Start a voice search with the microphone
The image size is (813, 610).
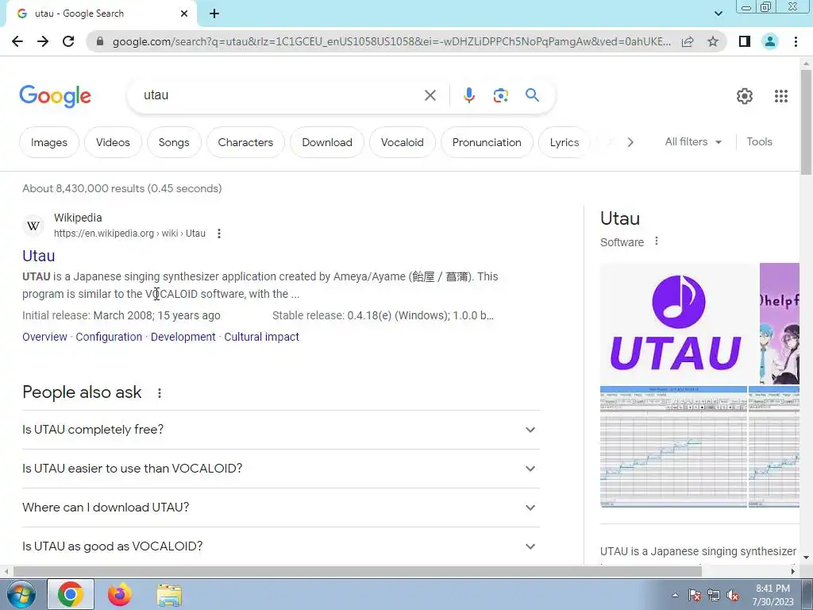(468, 95)
